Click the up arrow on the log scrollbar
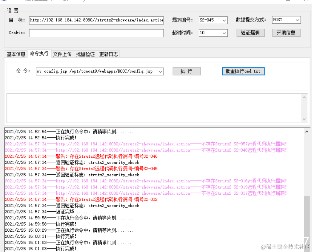The image size is (312, 252). tap(306, 131)
